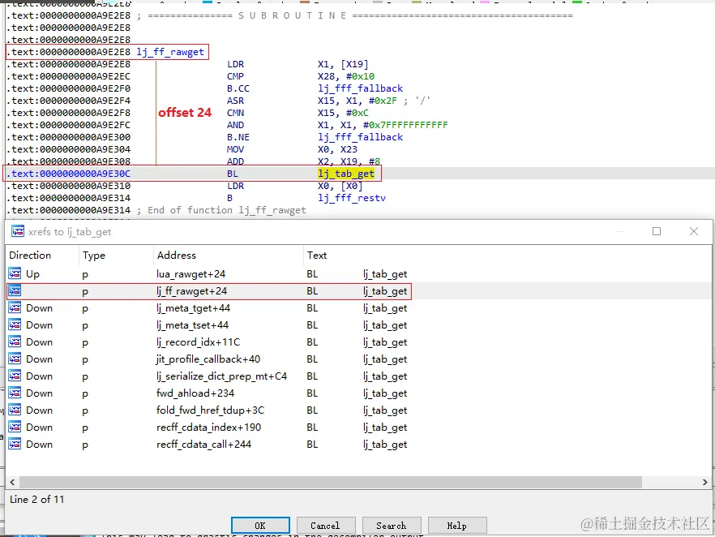The width and height of the screenshot is (715, 537).
Task: Click the Down label in lj_meta_tget+44 row
Action: tap(39, 308)
